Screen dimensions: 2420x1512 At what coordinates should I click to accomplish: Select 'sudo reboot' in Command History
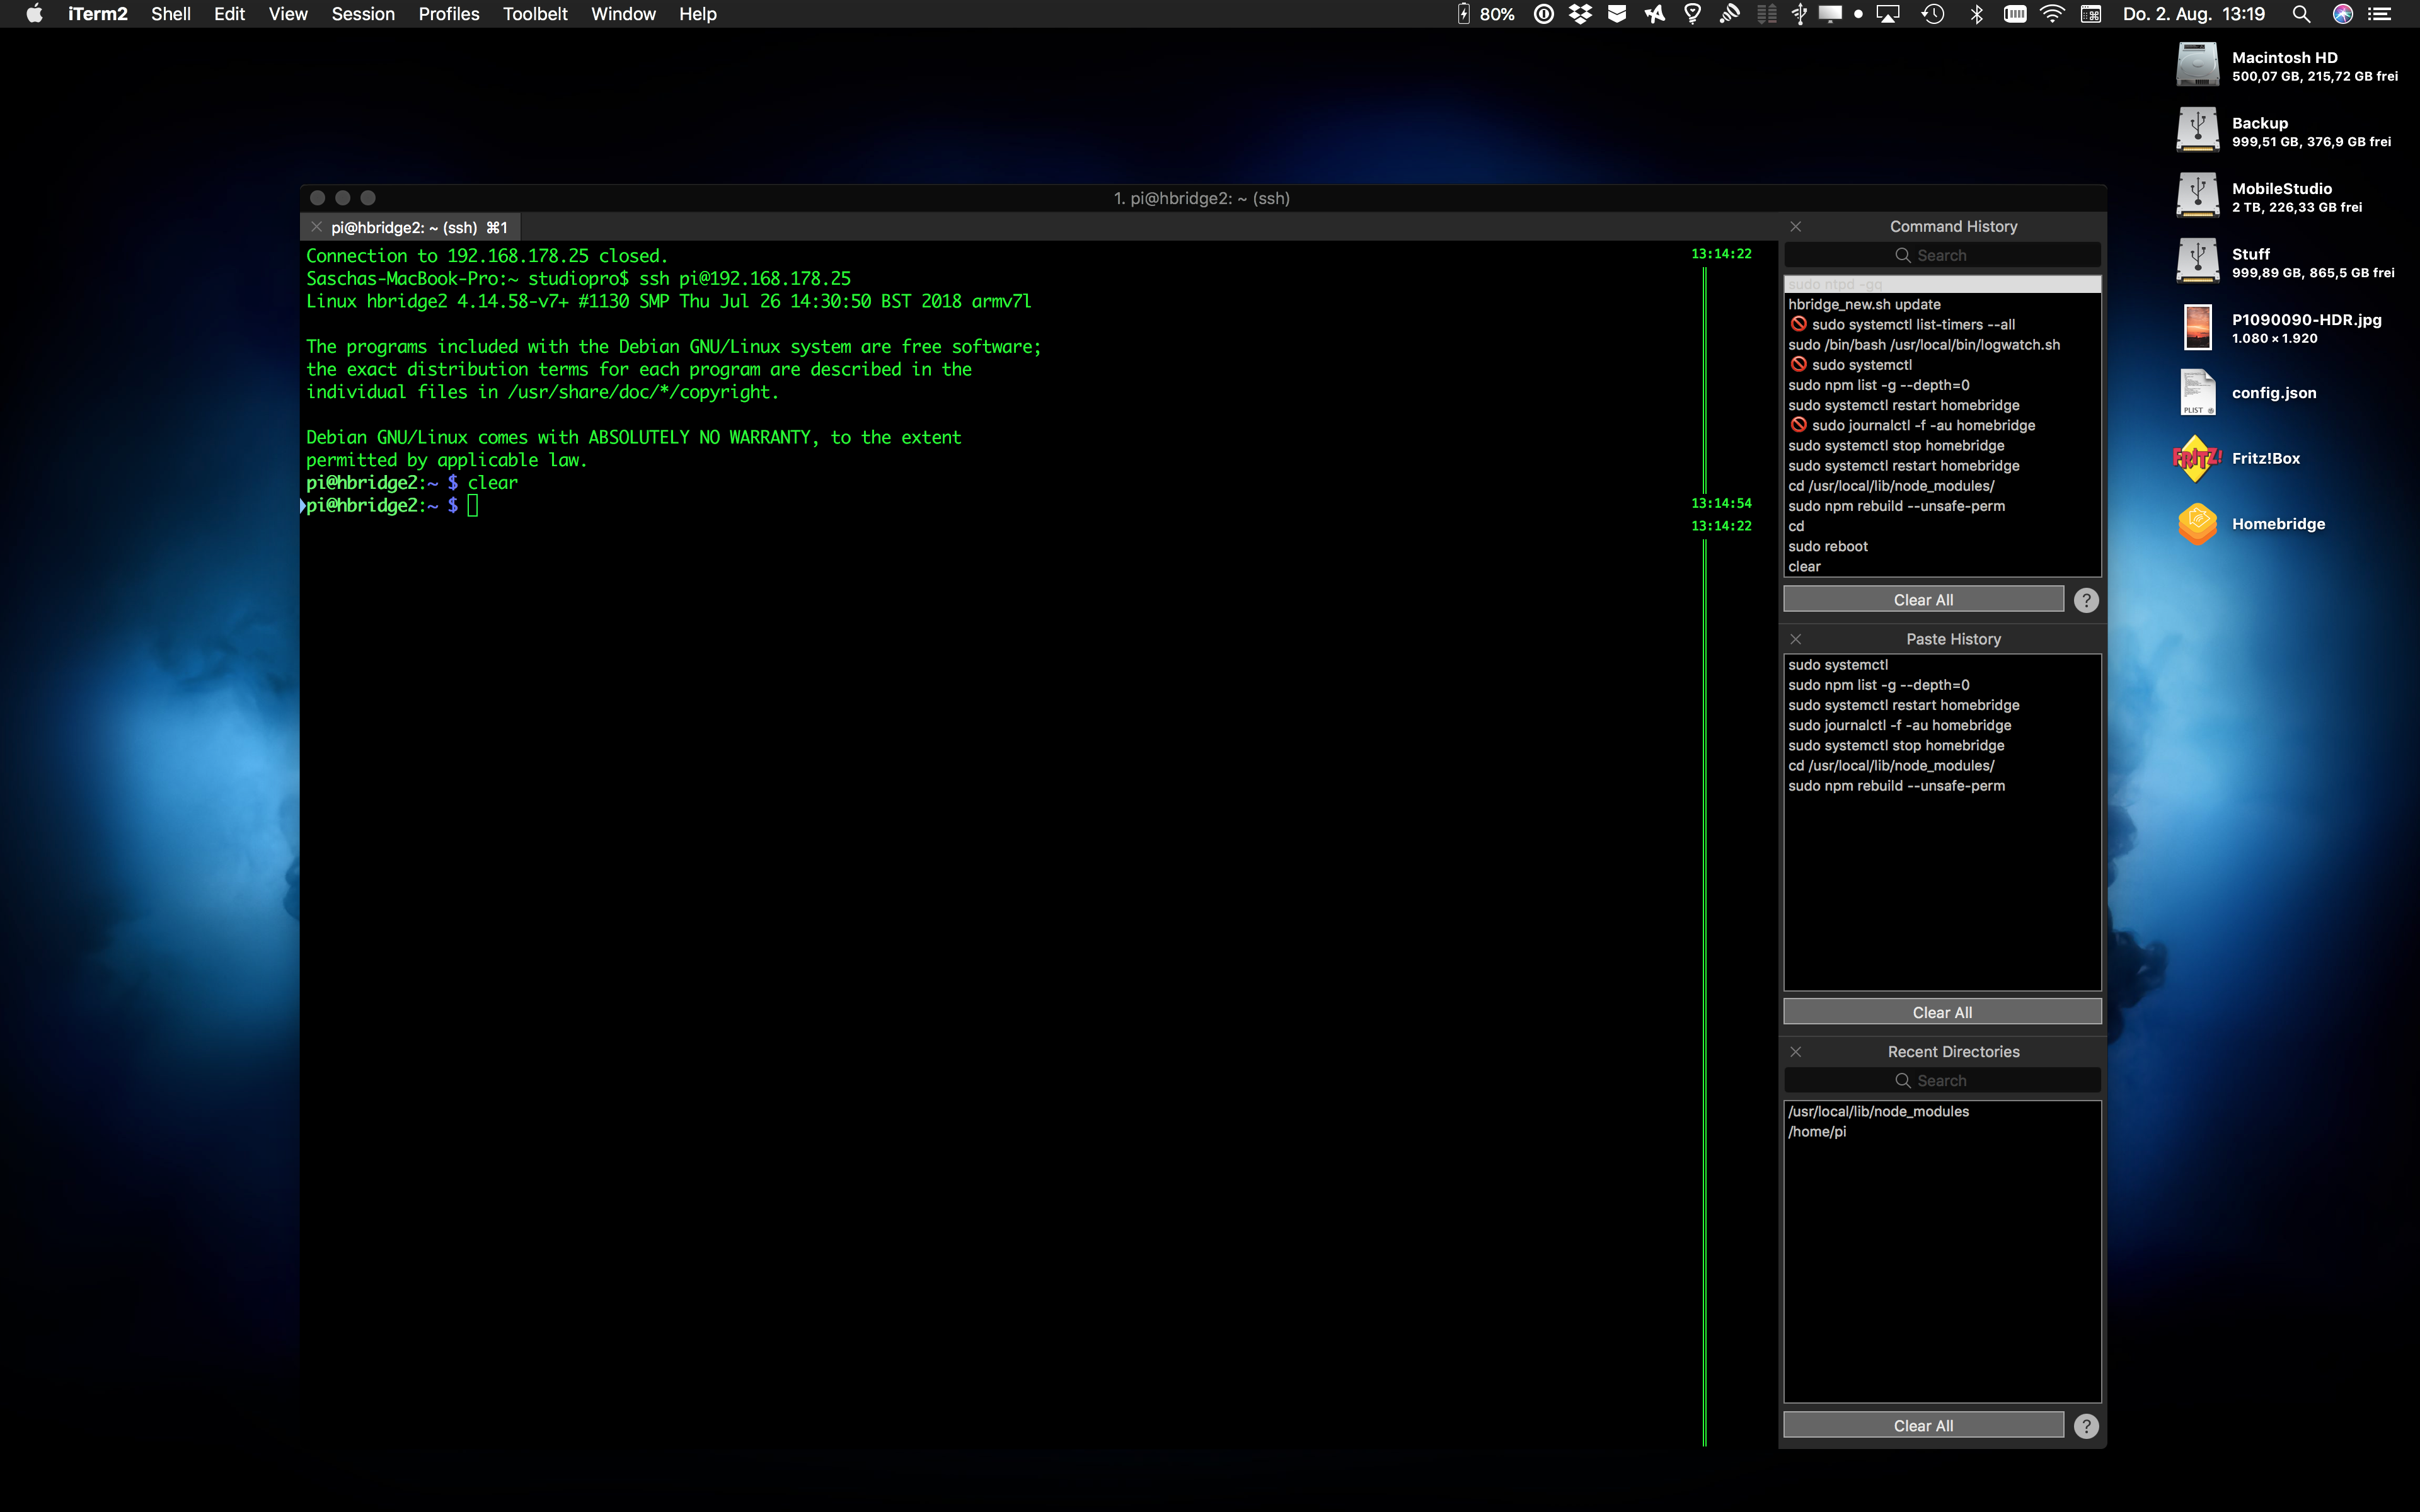pos(1828,547)
